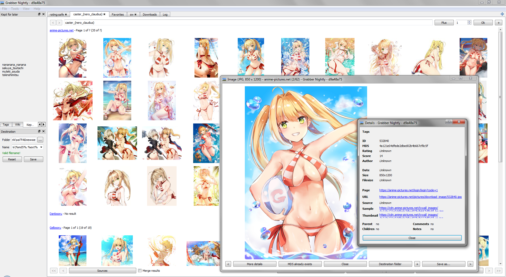
Task: Open the Wiki tab in left panel
Action: (18, 125)
